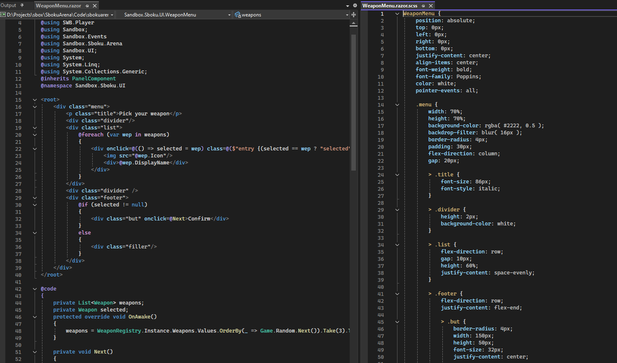The height and width of the screenshot is (363, 617).
Task: Click the C# project icon in navigation bar
Action: click(x=3, y=15)
